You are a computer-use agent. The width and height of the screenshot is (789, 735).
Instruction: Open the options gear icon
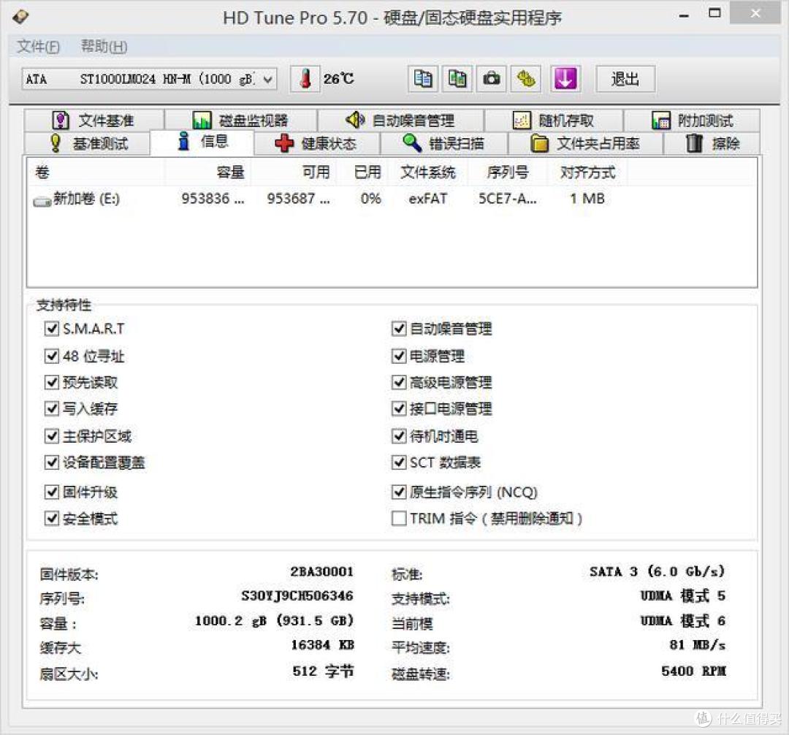tap(525, 79)
